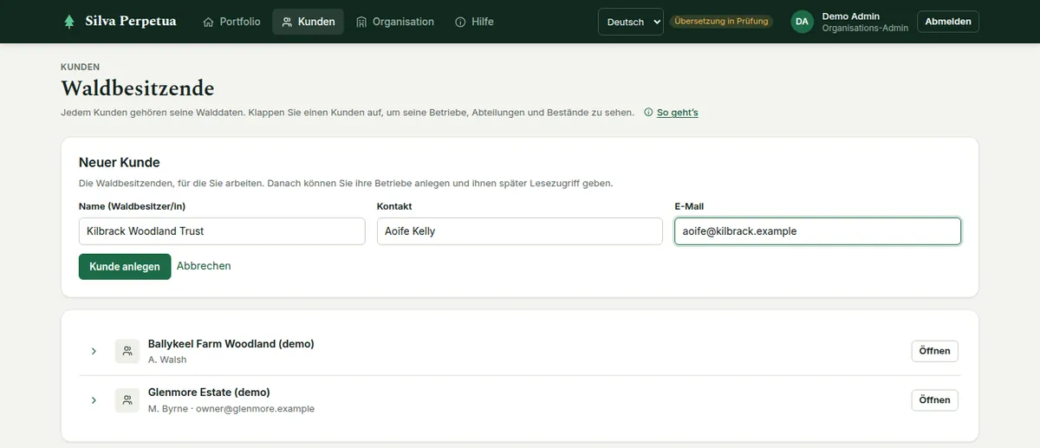Select the Ballykeel Farm Woodland (demo) title

click(x=231, y=344)
